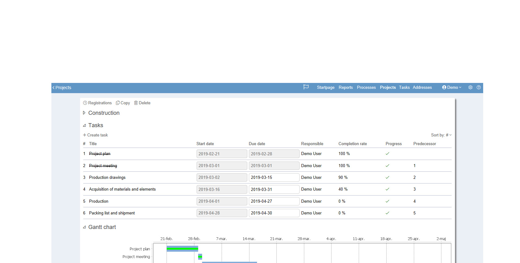This screenshot has height=263, width=520.
Task: Click progress checkmark for Project meeting
Action: point(387,166)
